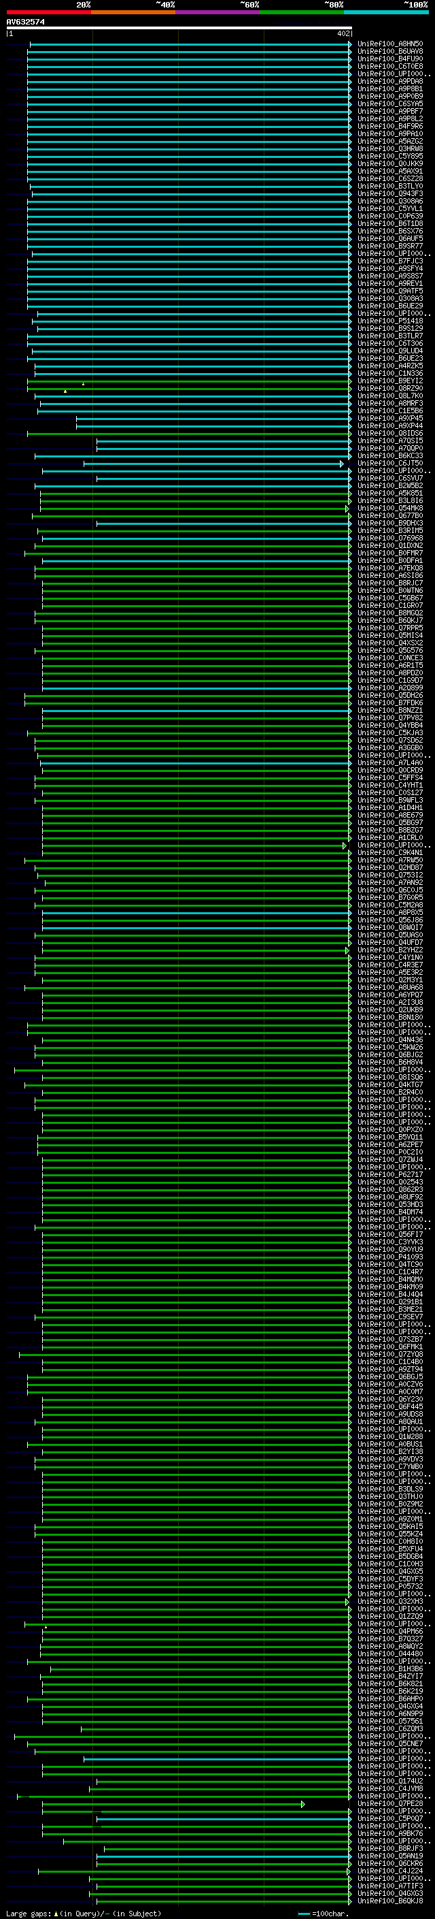
Task: Select the UniRef100_O44480 label
Action: pos(390,1654)
